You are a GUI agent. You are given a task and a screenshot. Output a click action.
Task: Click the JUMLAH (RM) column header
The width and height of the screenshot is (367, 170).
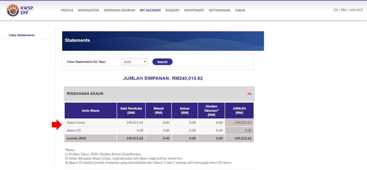239,111
